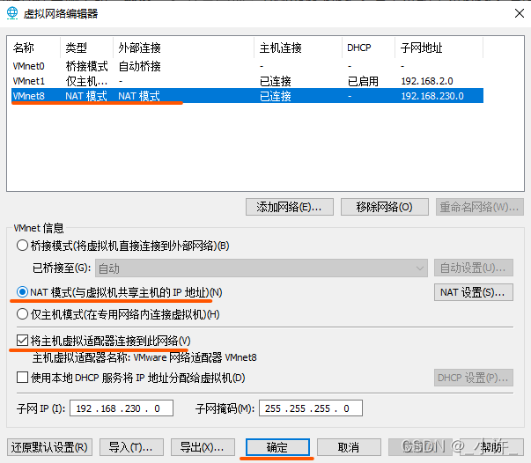
Task: Click the 类型 column header
Action: (86, 48)
